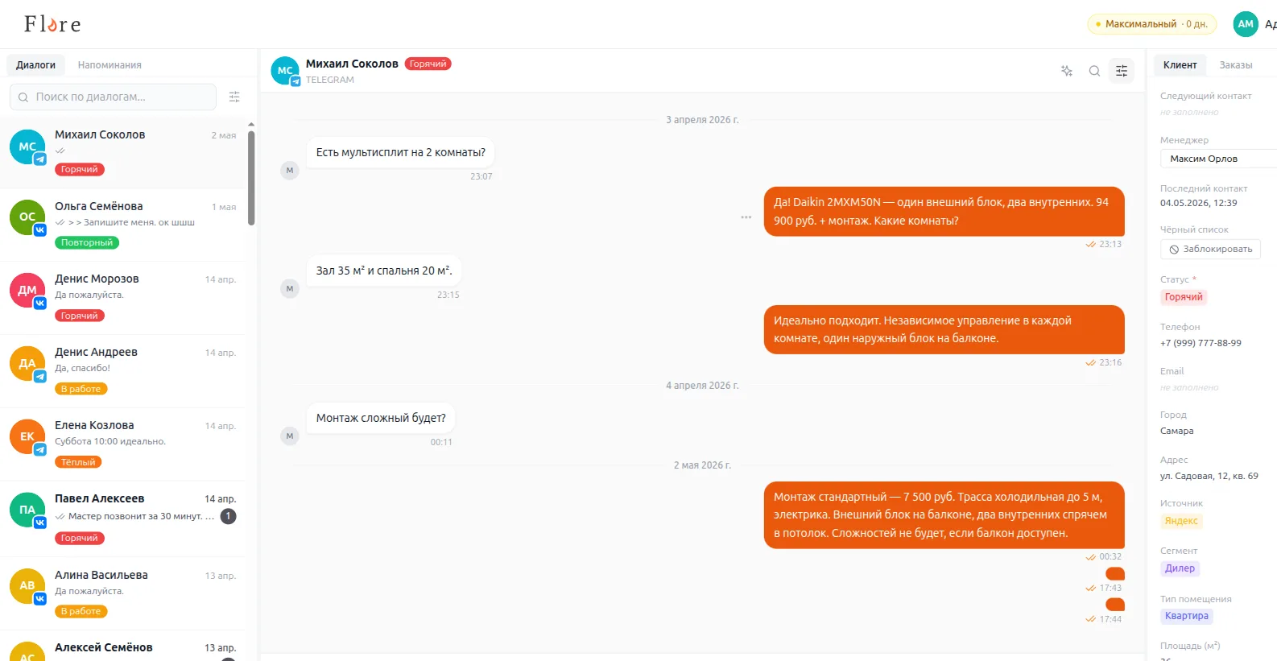The image size is (1277, 661).
Task: Click the AM user avatar
Action: 1246,24
